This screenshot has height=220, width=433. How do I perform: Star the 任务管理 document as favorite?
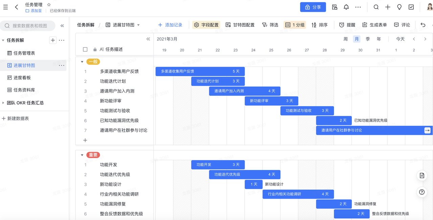(49, 5)
